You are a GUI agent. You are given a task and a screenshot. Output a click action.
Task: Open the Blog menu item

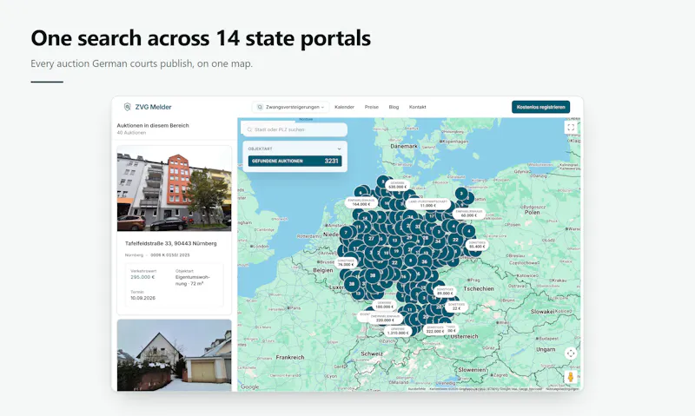click(x=394, y=107)
